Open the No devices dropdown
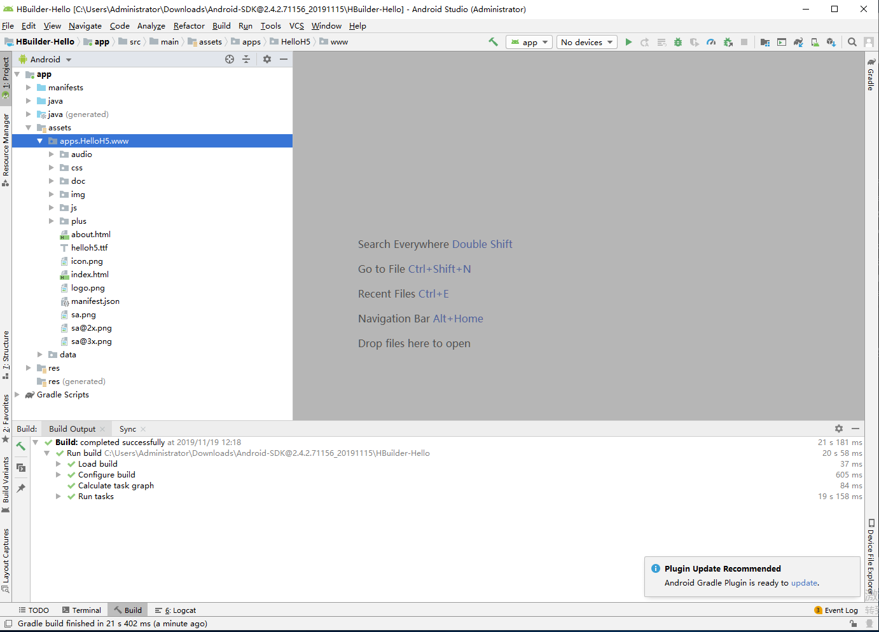Viewport: 879px width, 632px height. [587, 42]
